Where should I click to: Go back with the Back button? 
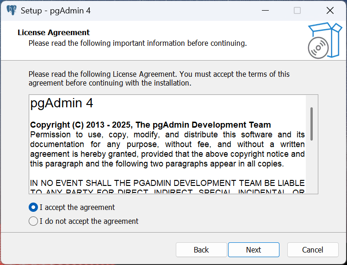pos(201,250)
